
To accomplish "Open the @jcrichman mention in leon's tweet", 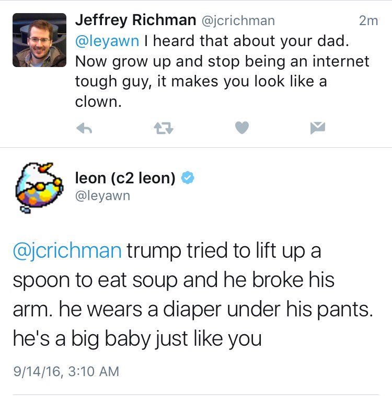I will tap(66, 250).
